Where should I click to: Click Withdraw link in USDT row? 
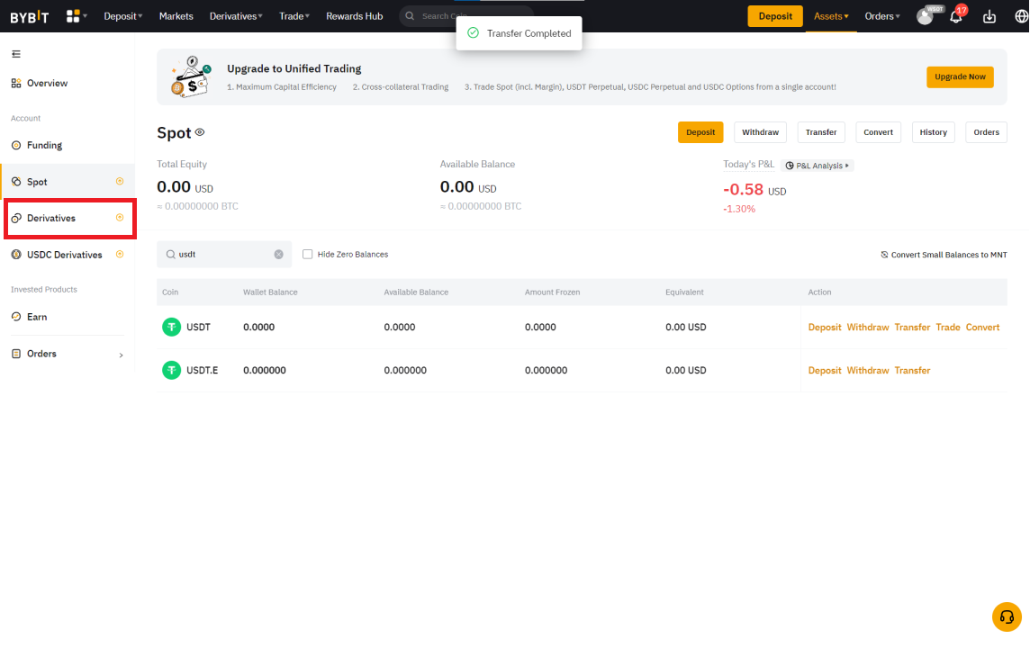(x=868, y=327)
